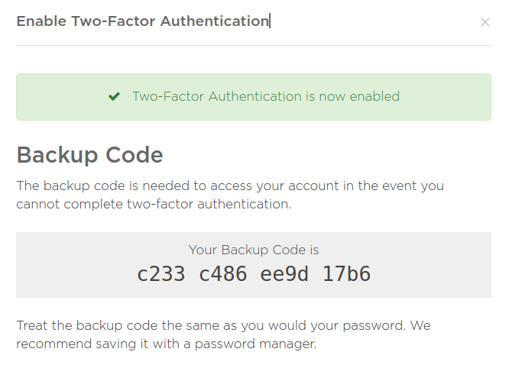Image resolution: width=509 pixels, height=381 pixels.
Task: Click the green success checkmark icon
Action: pyautogui.click(x=114, y=97)
